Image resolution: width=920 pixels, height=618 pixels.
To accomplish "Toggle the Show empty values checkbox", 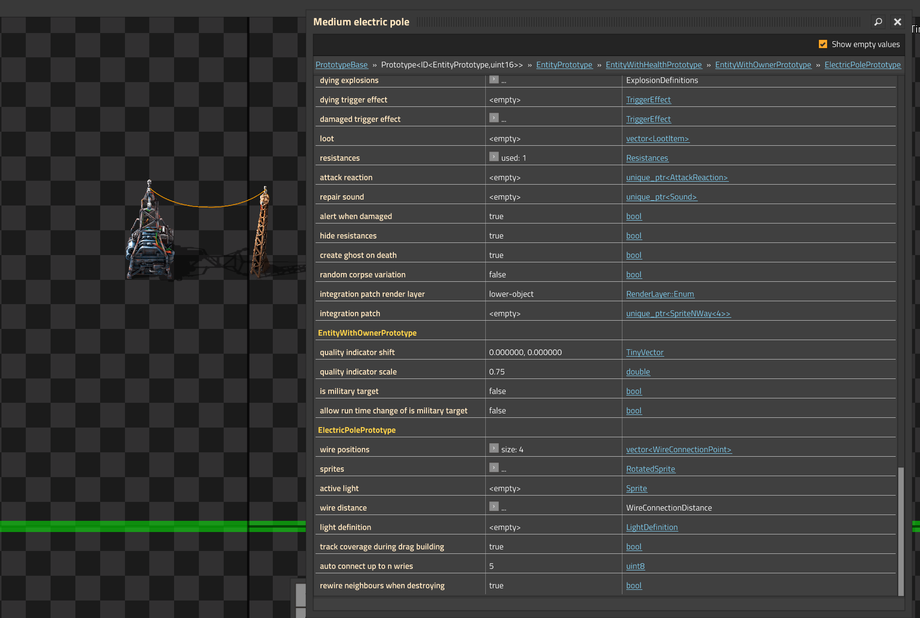I will pos(823,44).
